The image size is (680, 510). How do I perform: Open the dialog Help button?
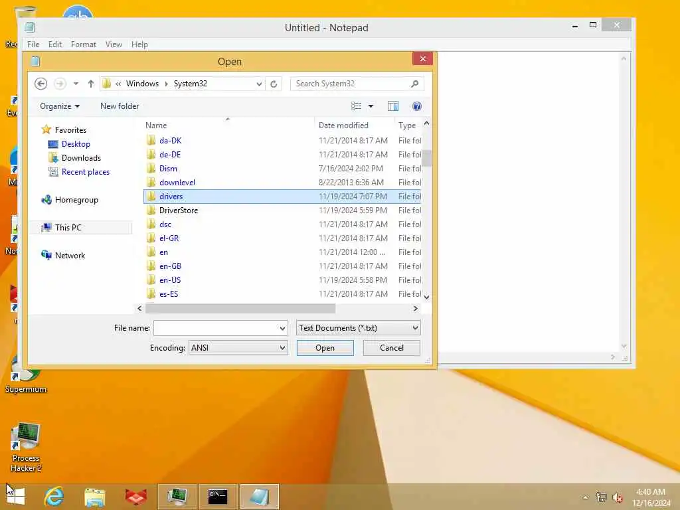[x=417, y=106]
